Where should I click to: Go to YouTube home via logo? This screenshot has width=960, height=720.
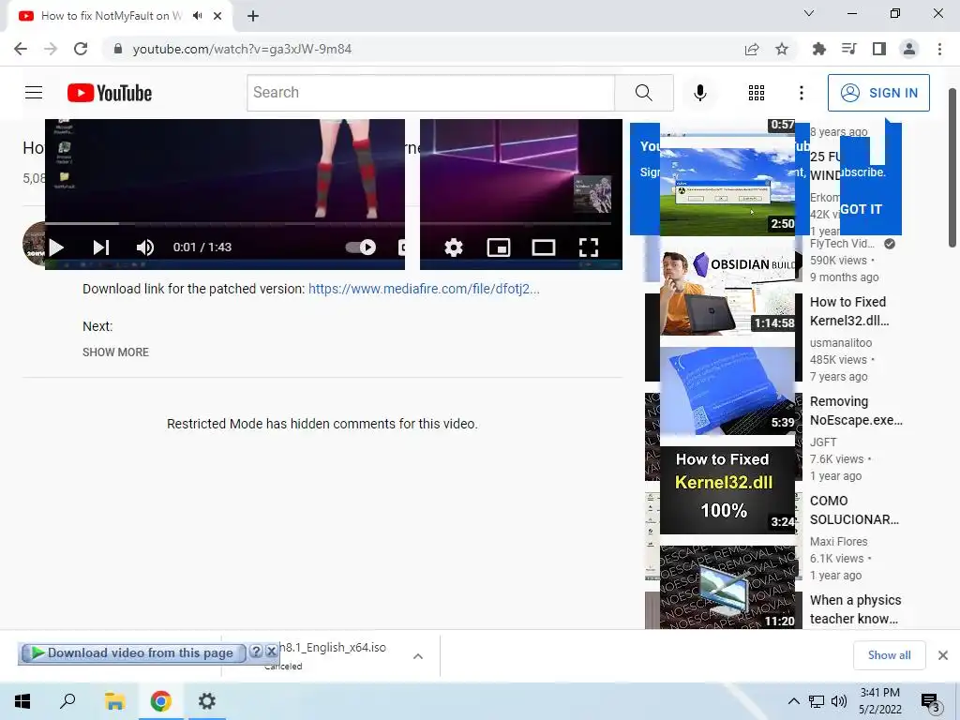click(x=110, y=93)
